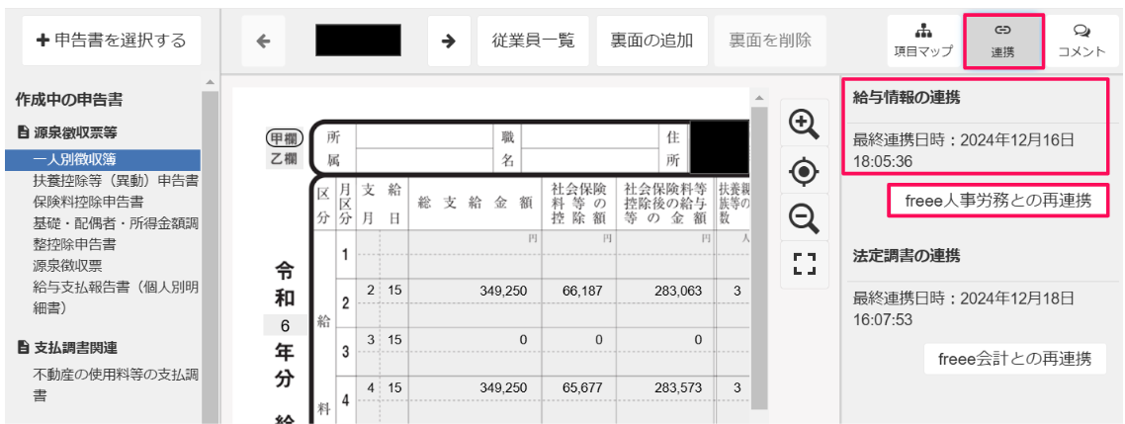The height and width of the screenshot is (424, 1125).
Task: Select 扶養控除等（異動）申告書 in sidebar
Action: pyautogui.click(x=115, y=182)
